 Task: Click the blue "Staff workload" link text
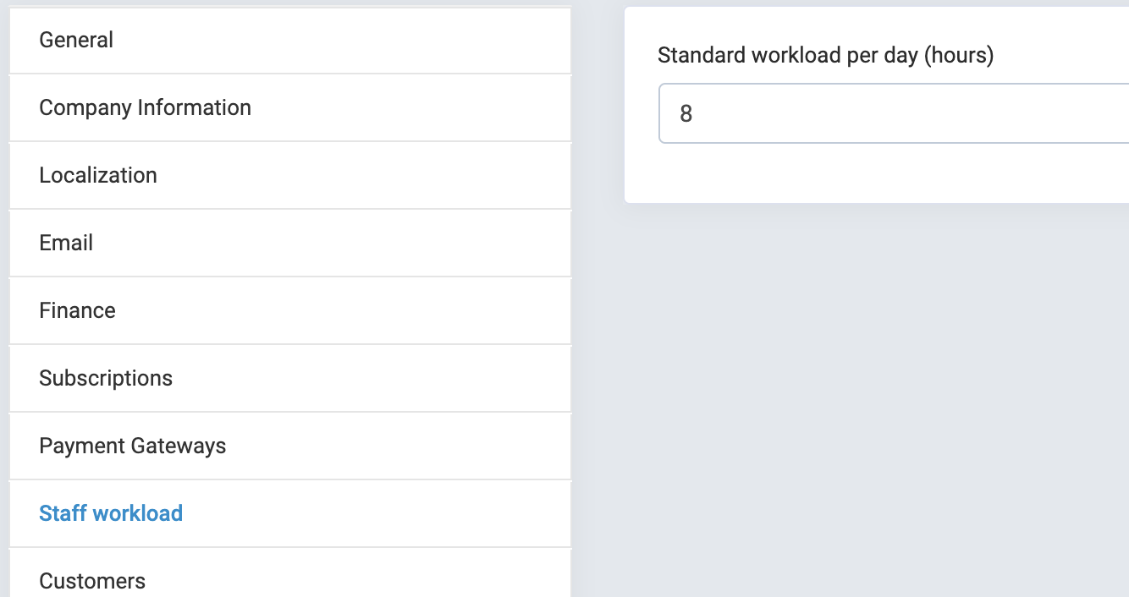[111, 514]
